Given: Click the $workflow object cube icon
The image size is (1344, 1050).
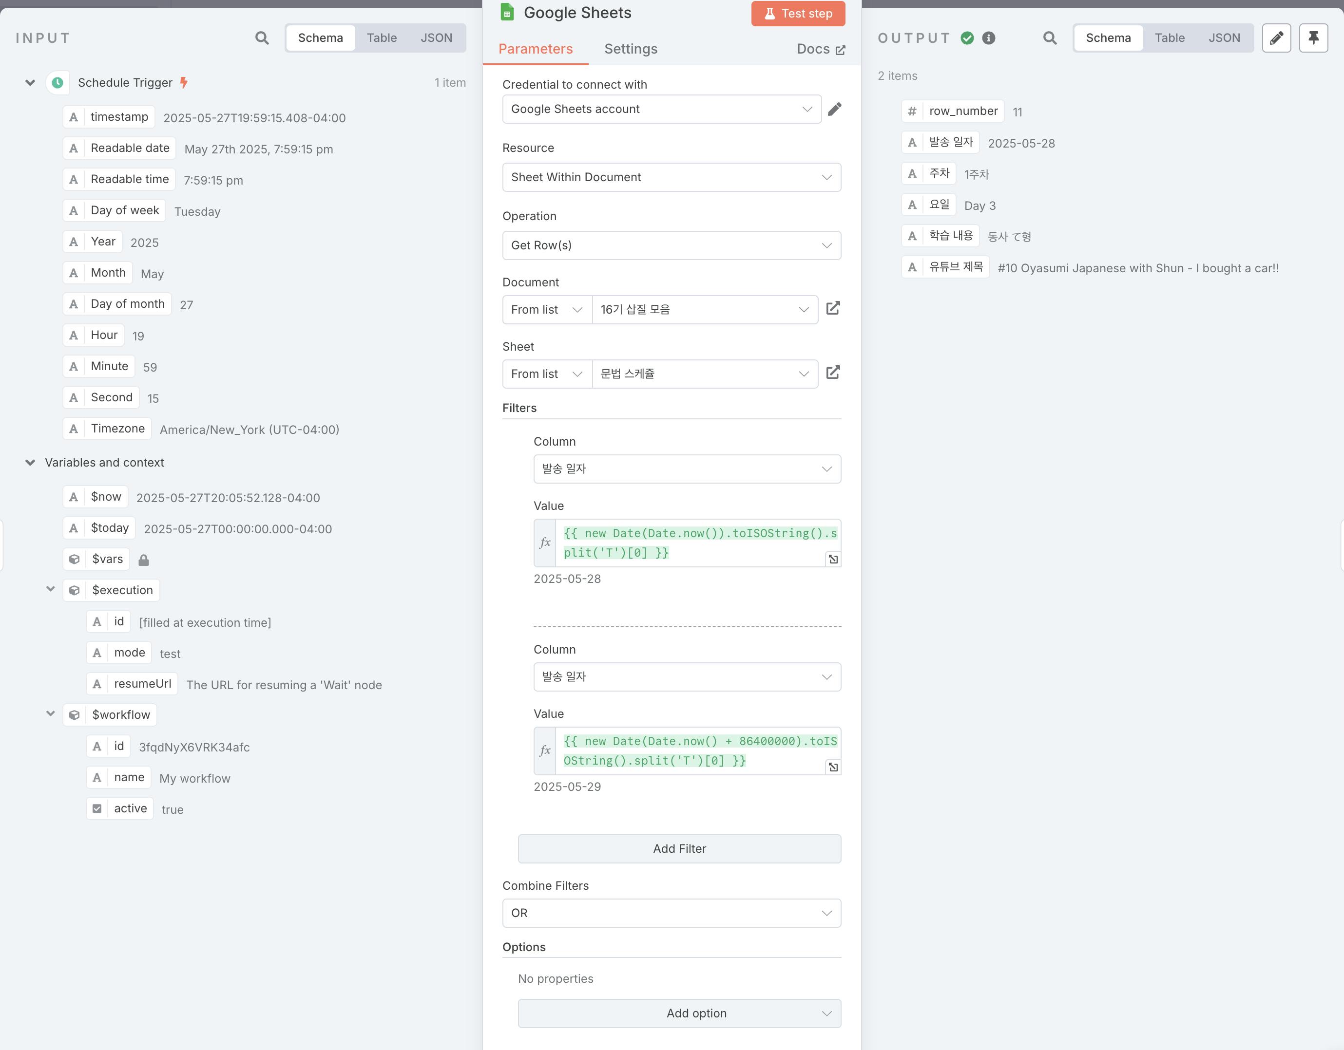Looking at the screenshot, I should click(x=75, y=715).
